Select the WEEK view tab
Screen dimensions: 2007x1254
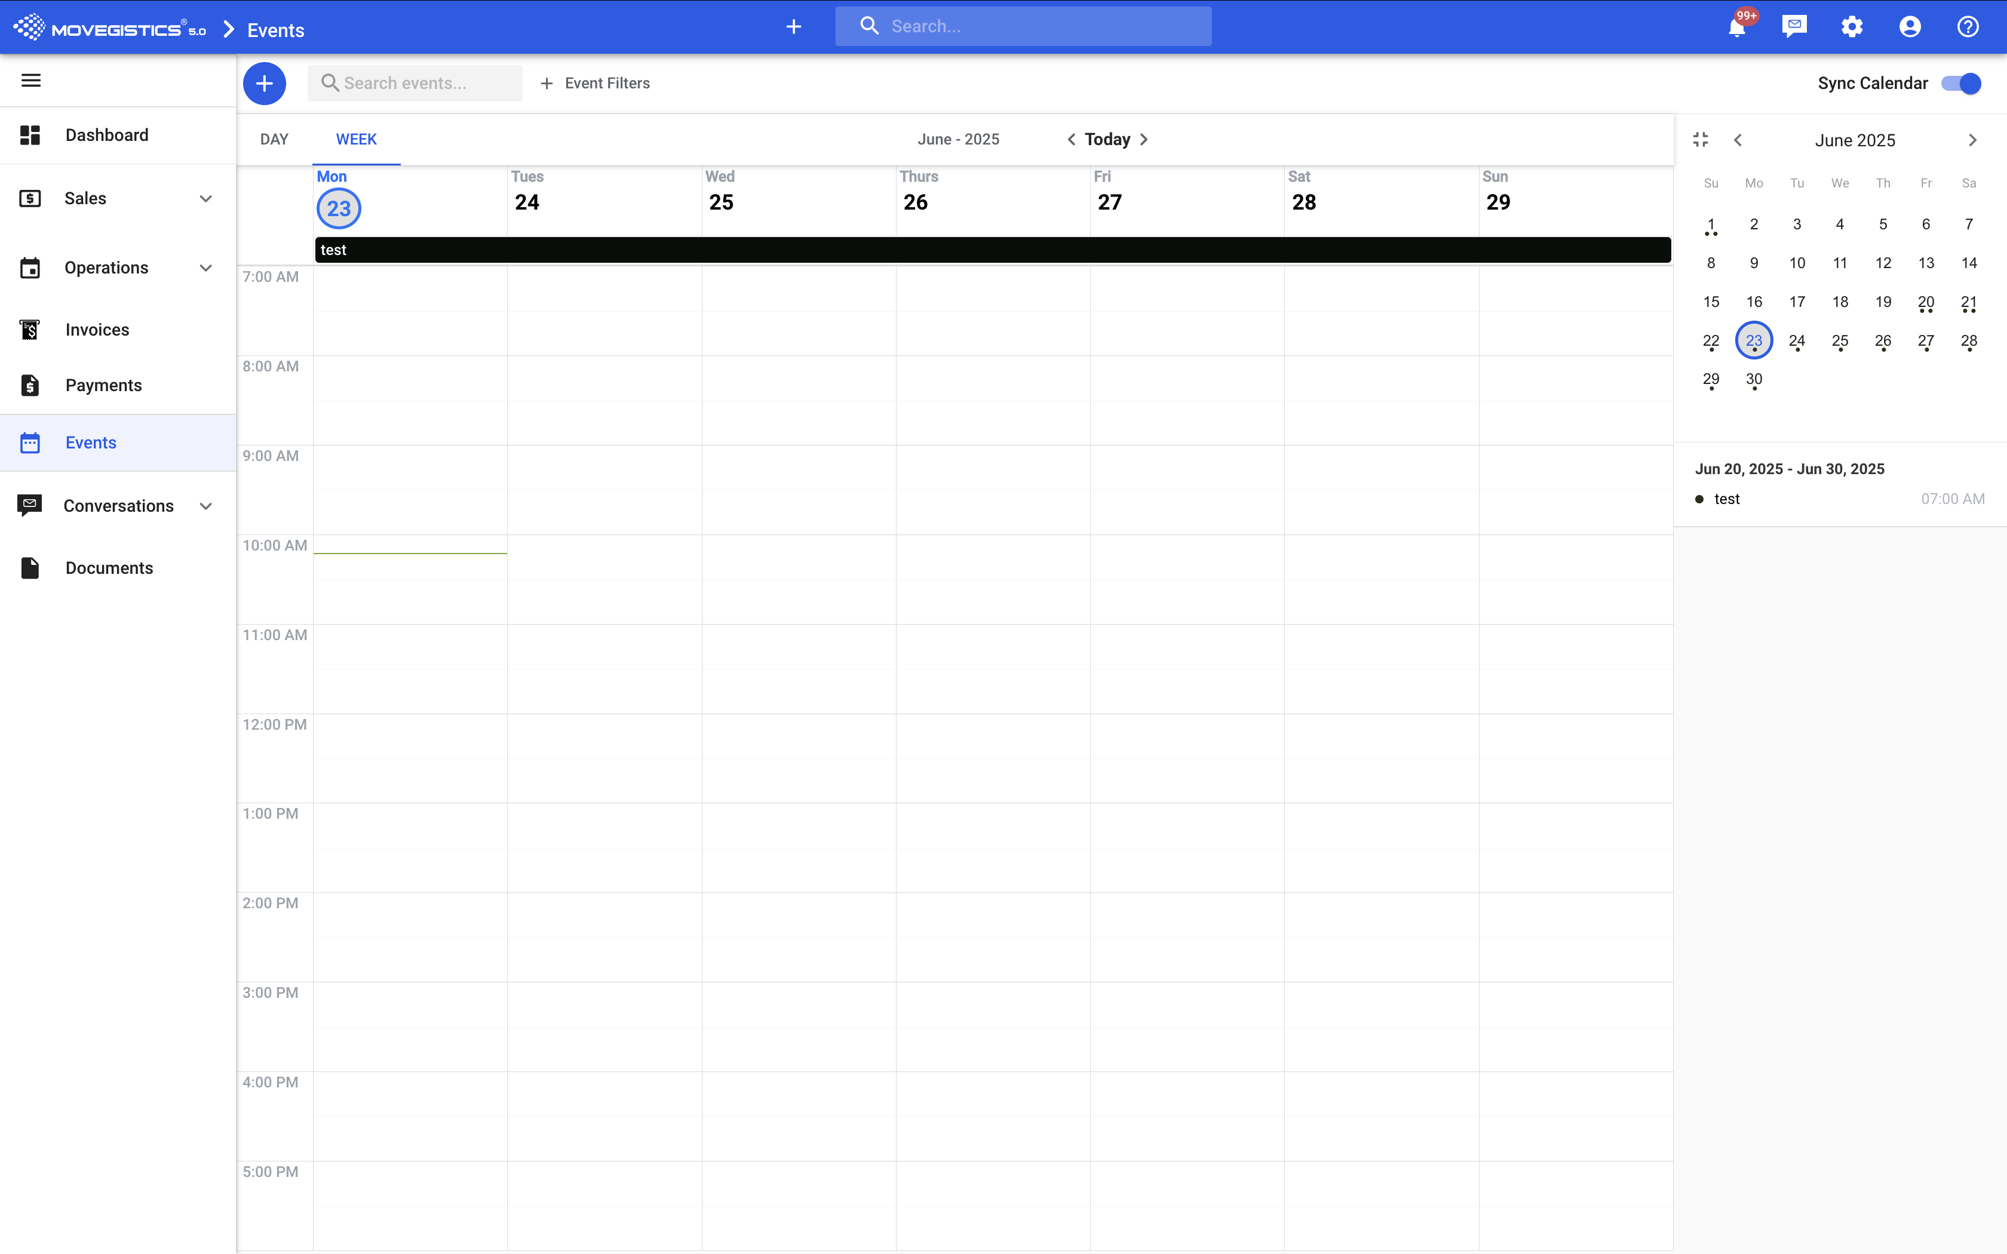pos(356,139)
